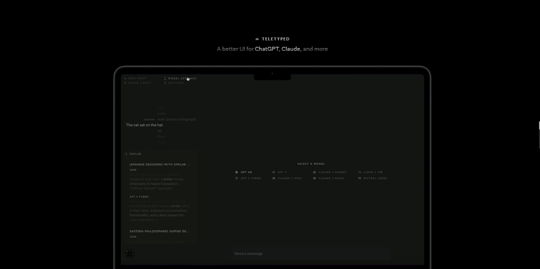Pick the Claude 3 Sonnet model
Viewport: 540px width, 269px height.
point(329,172)
